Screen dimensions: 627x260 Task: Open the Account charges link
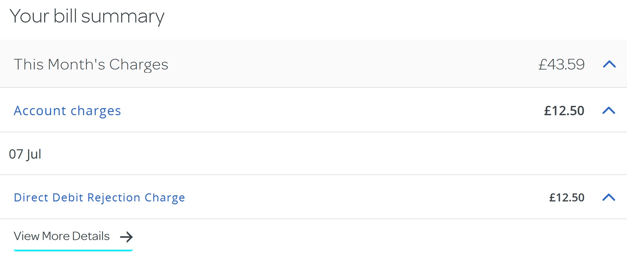[67, 111]
